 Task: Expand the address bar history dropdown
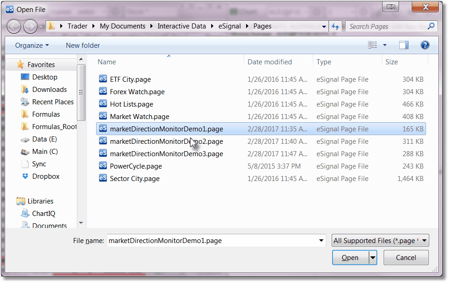[x=324, y=27]
